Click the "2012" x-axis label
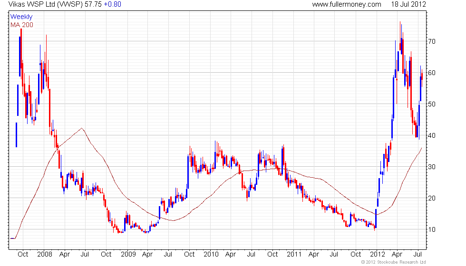This screenshot has height=266, width=466. (x=378, y=255)
